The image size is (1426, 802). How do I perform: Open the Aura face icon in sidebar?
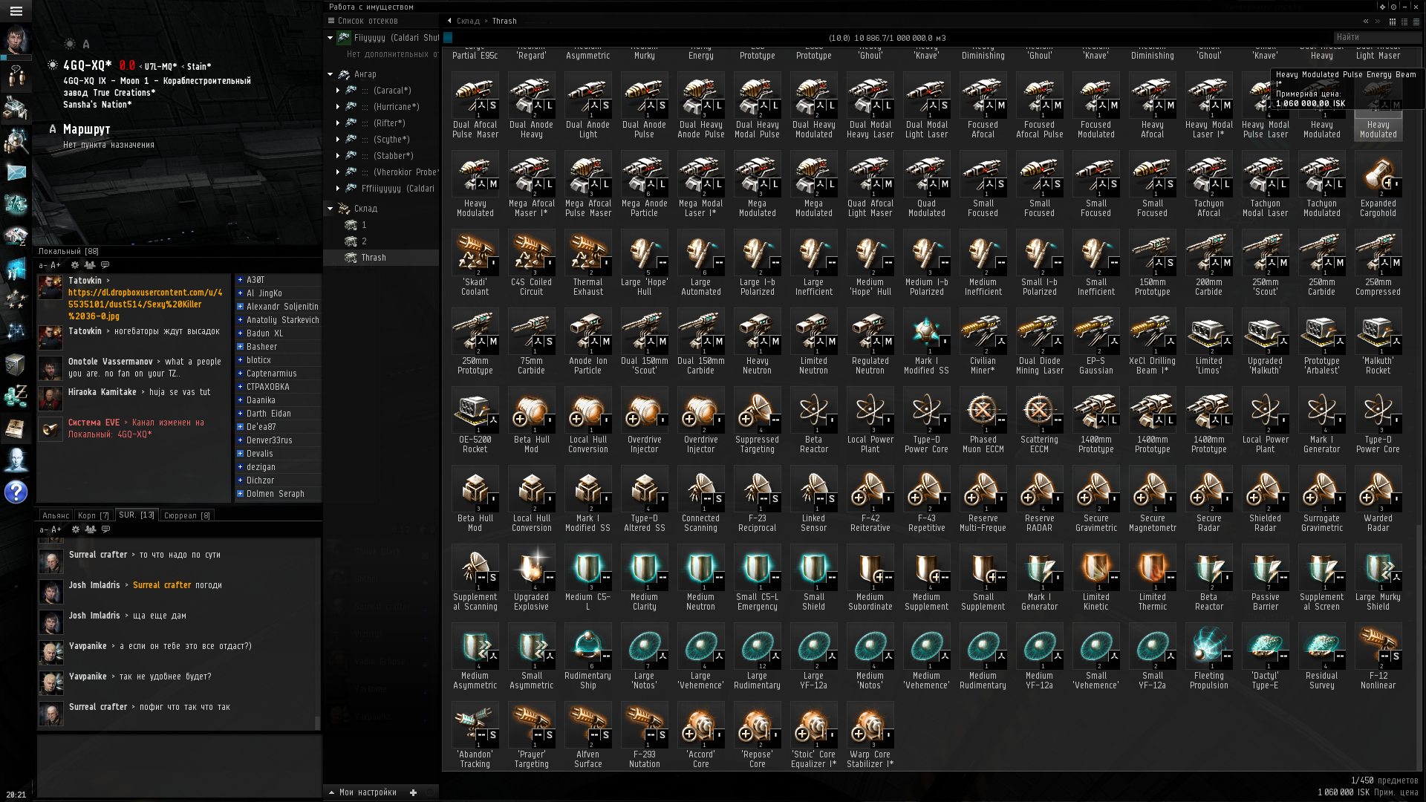(16, 460)
